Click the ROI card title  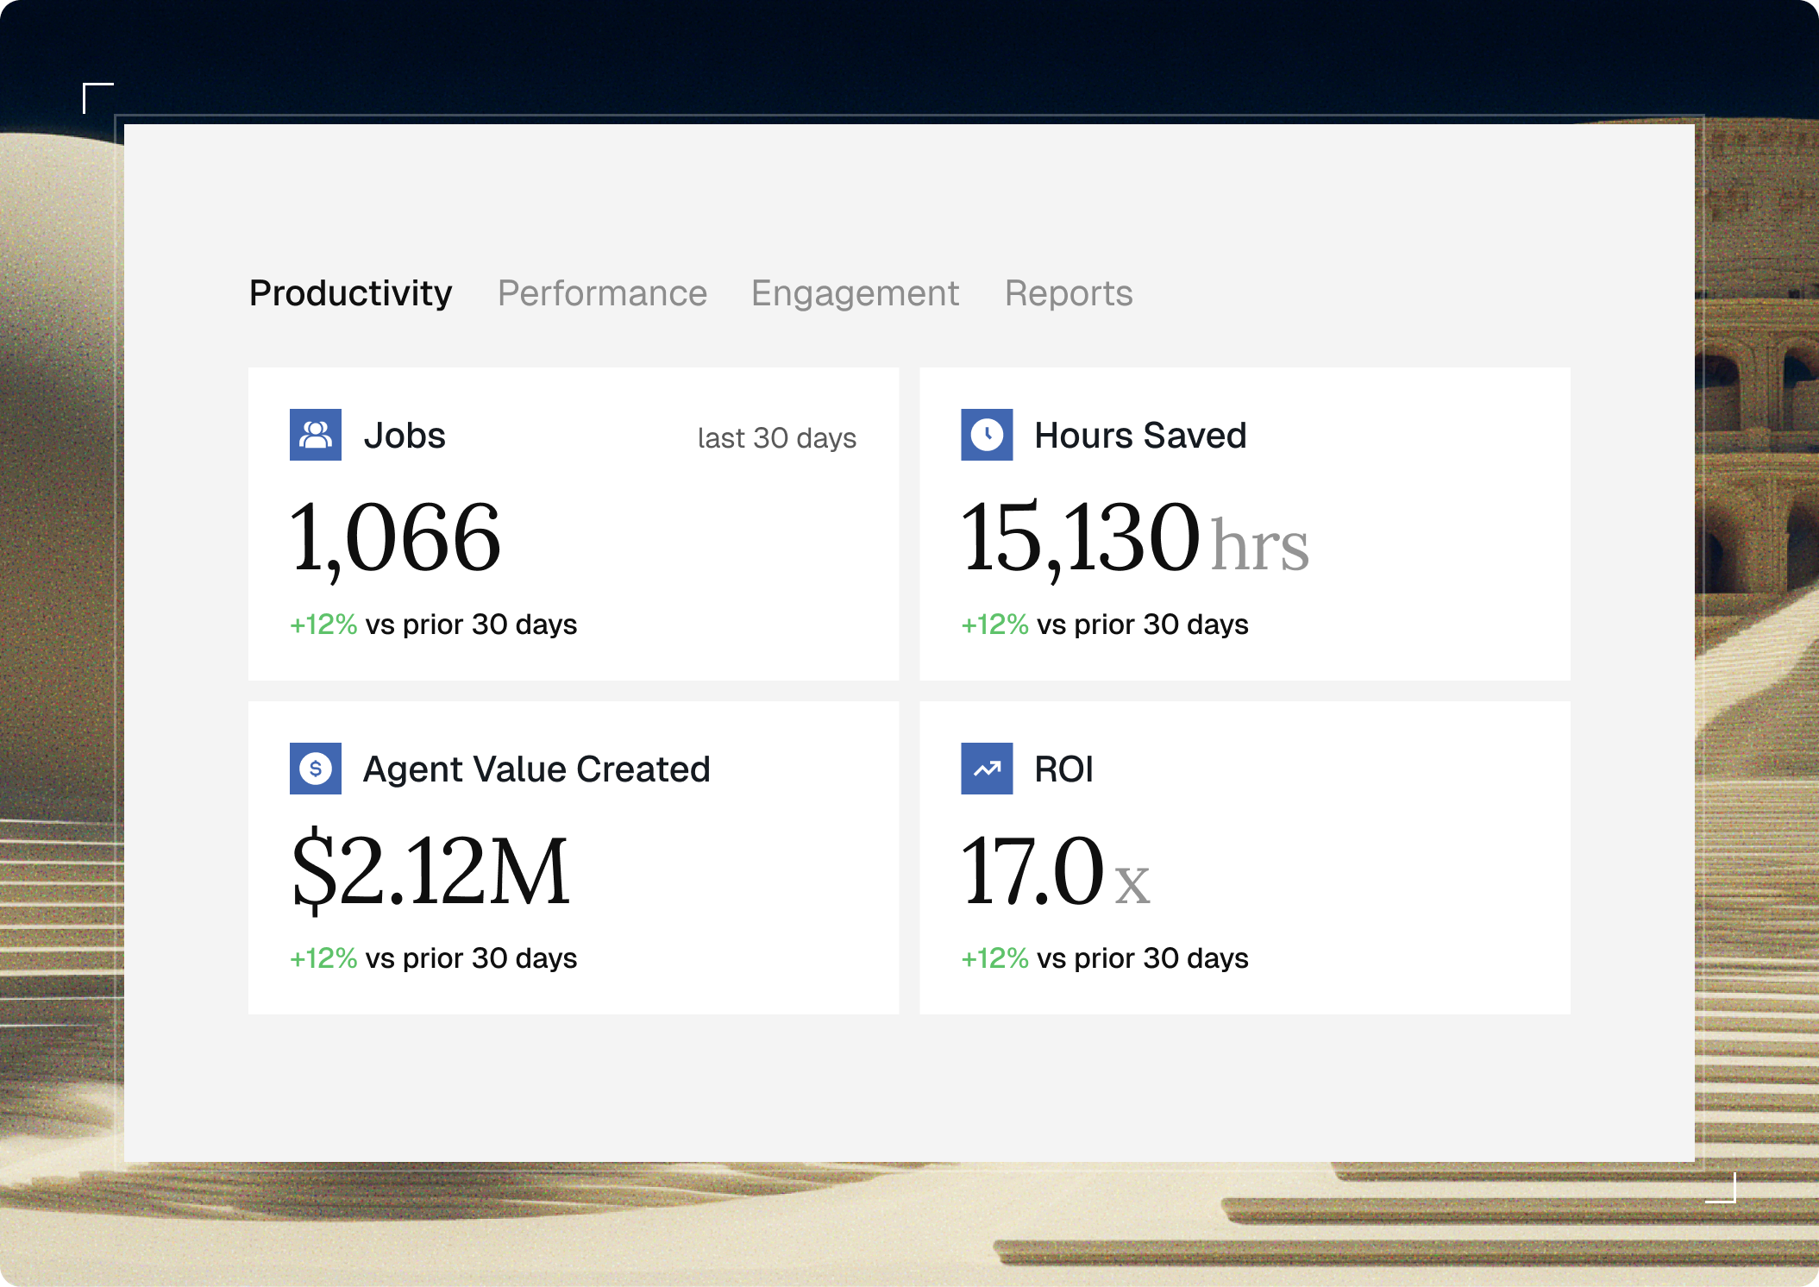(x=1063, y=769)
